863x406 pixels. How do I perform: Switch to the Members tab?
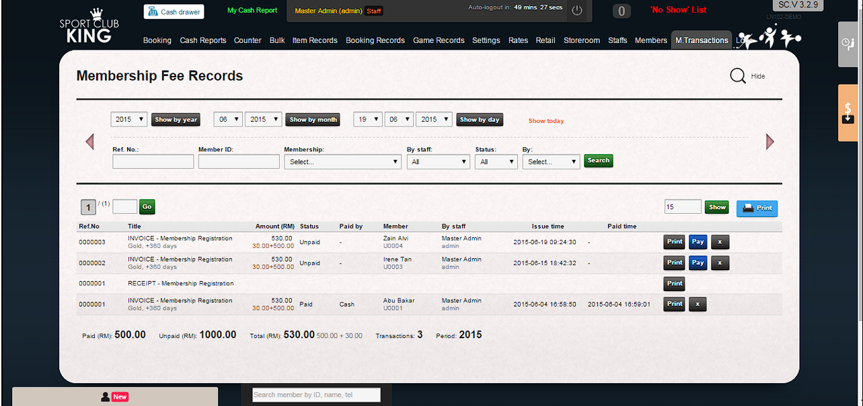click(650, 40)
